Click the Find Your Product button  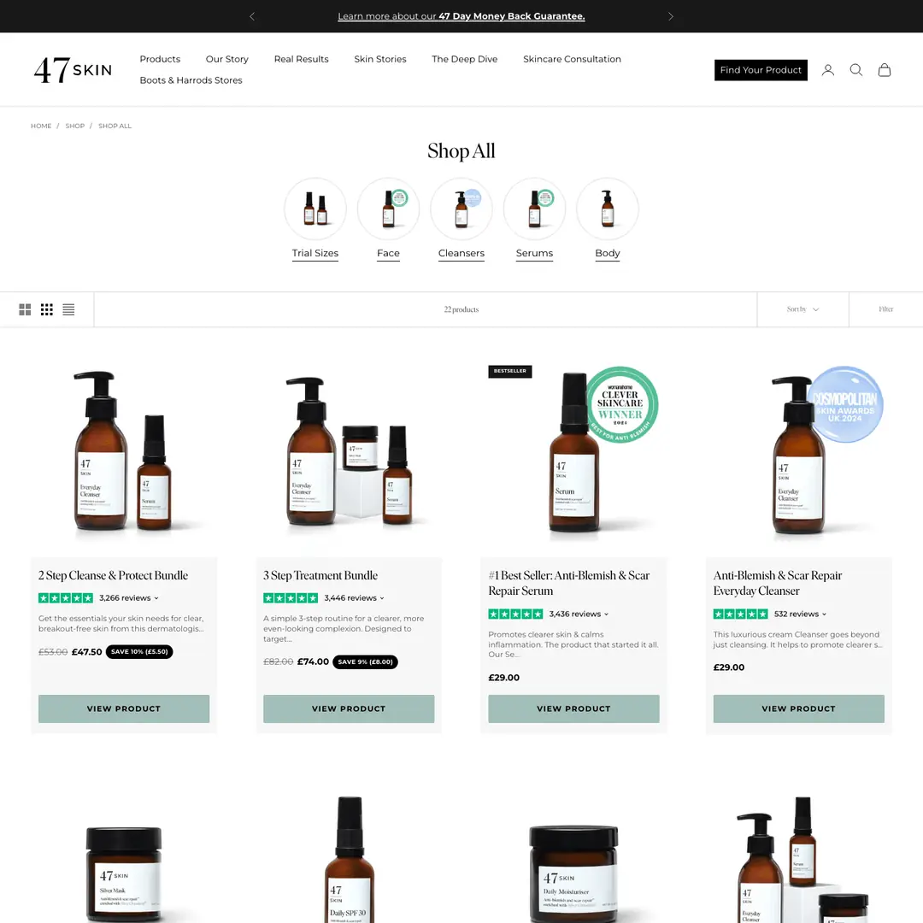761,70
